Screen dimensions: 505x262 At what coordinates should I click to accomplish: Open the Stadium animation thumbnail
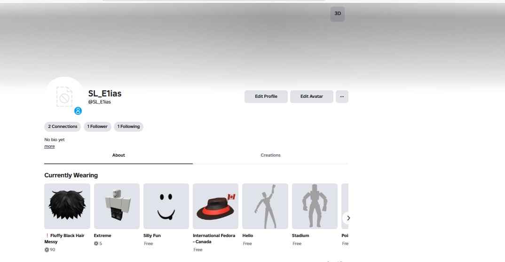(x=315, y=206)
